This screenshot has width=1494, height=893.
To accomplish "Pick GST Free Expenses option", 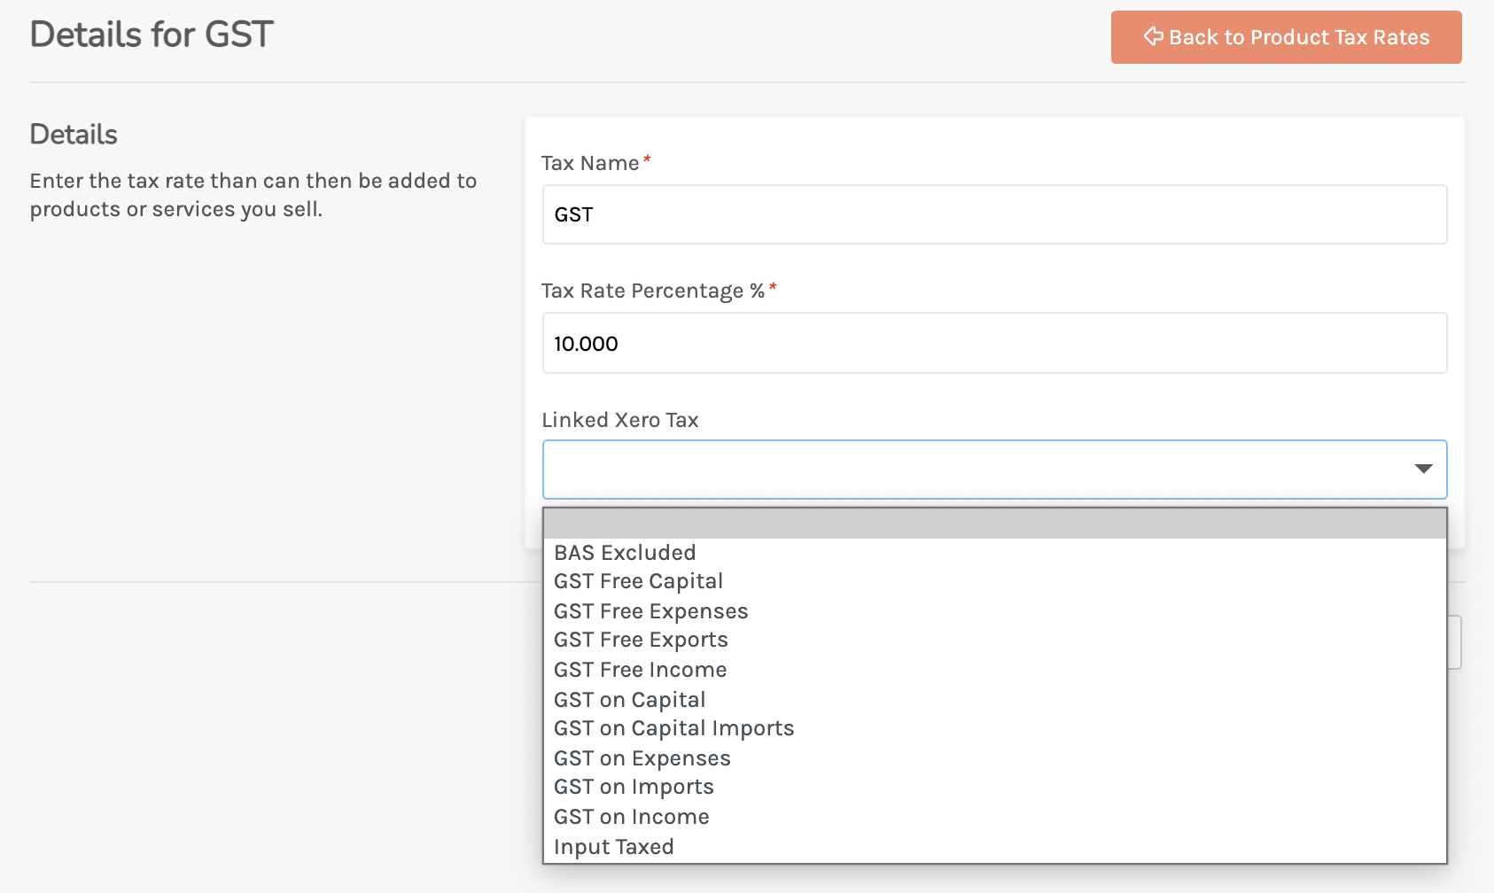I will [650, 611].
